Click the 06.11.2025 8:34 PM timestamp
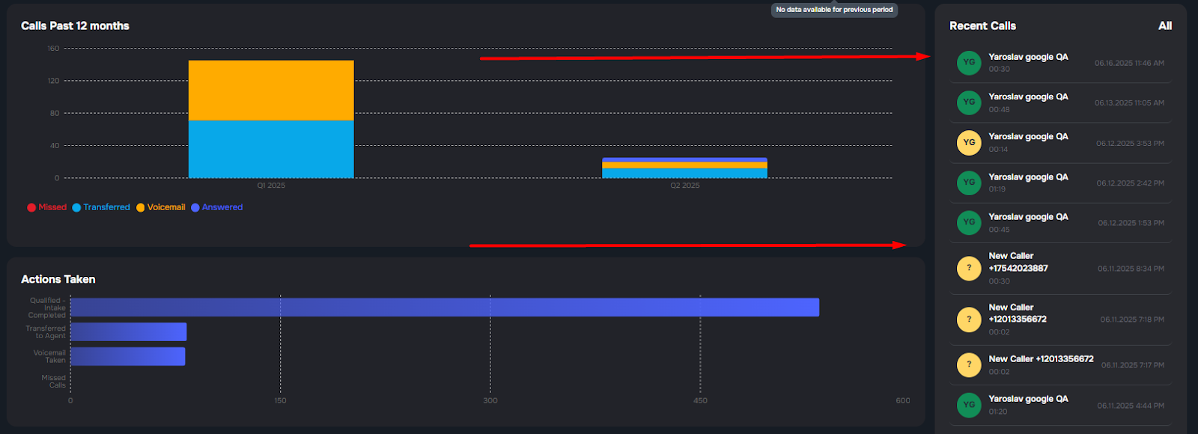The height and width of the screenshot is (434, 1198). (1131, 269)
